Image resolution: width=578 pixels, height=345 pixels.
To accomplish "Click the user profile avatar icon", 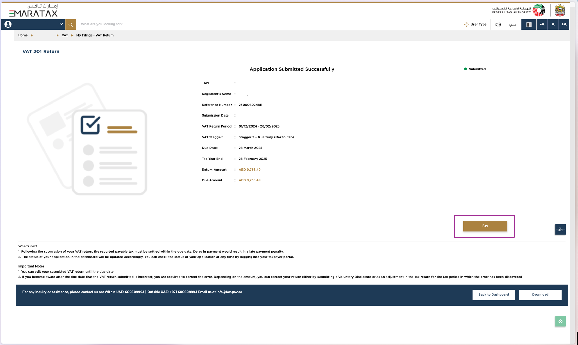I will click(8, 24).
